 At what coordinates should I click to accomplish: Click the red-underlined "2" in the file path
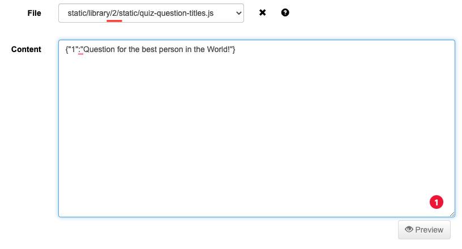click(114, 13)
